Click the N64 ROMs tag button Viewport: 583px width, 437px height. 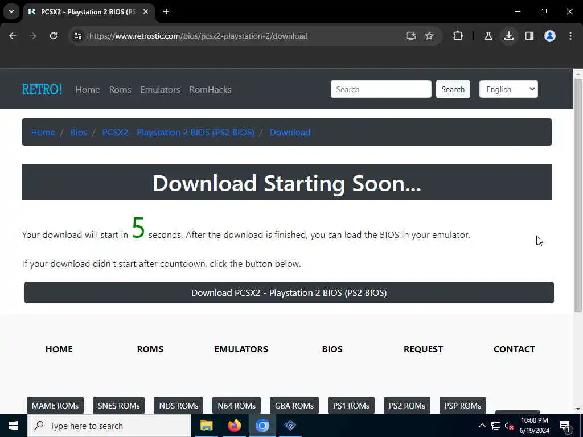(x=236, y=405)
